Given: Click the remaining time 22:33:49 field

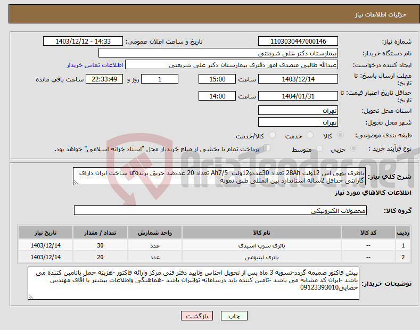Looking at the screenshot, I should (x=104, y=79).
